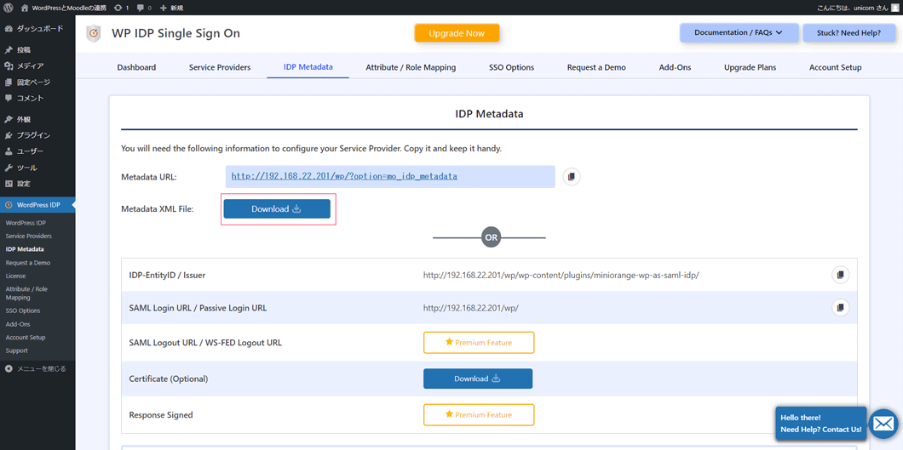Switch to the Upgrade Plans tab
This screenshot has width=903, height=450.
[x=750, y=67]
